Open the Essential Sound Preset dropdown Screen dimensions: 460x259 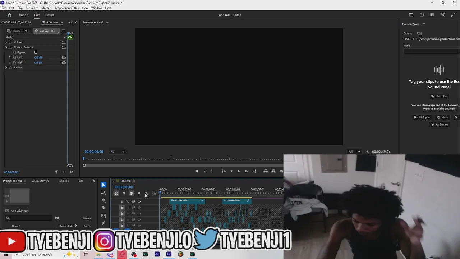coord(431,51)
